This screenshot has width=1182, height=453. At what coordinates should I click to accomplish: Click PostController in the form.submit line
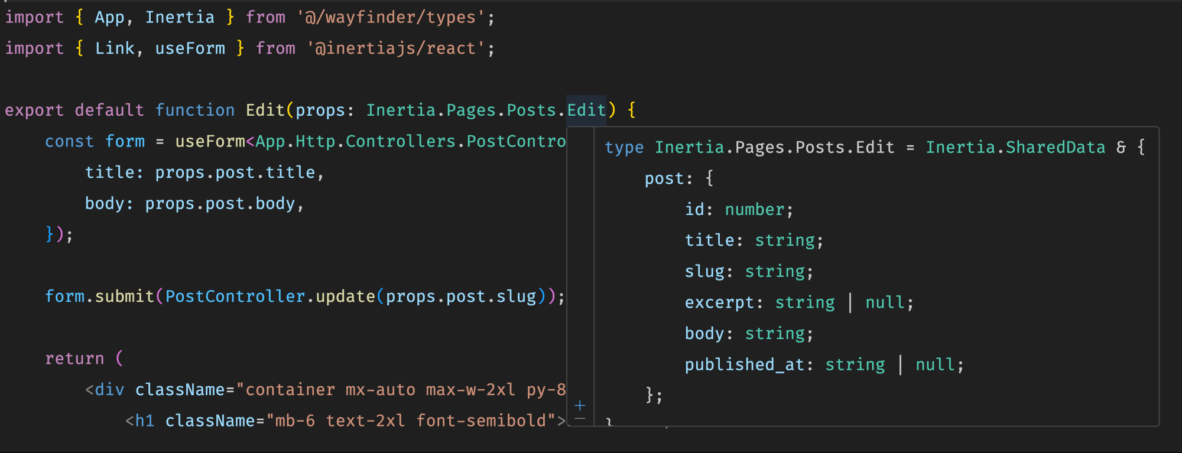pos(235,296)
